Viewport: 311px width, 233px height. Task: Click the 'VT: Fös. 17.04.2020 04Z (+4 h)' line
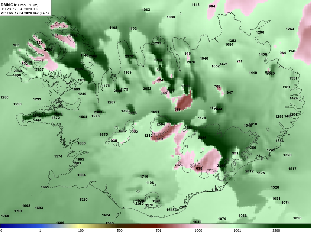click(x=24, y=13)
